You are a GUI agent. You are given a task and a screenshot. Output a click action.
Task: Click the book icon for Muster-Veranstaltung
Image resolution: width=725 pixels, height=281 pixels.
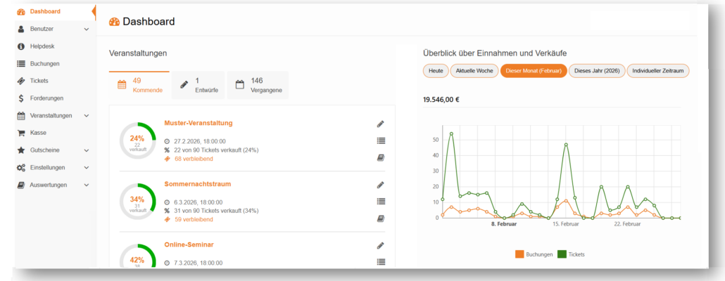pos(381,158)
